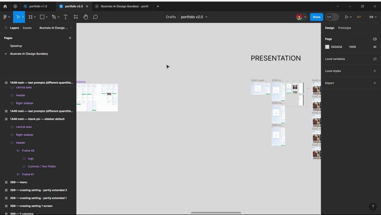This screenshot has height=215, width=381.
Task: Click the sidebar frame thumbnail on canvas
Action: [97, 98]
